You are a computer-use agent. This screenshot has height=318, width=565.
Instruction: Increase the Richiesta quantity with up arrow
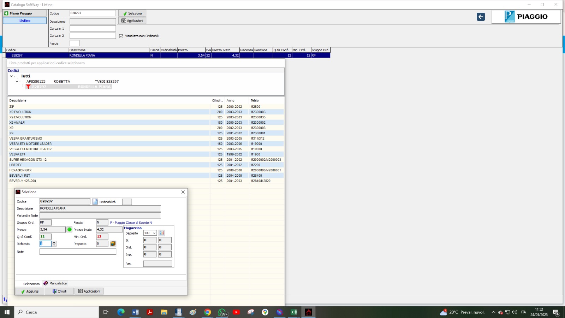click(x=54, y=242)
